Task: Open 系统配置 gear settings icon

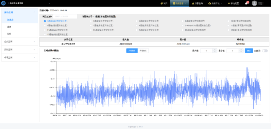Action: 229,3
